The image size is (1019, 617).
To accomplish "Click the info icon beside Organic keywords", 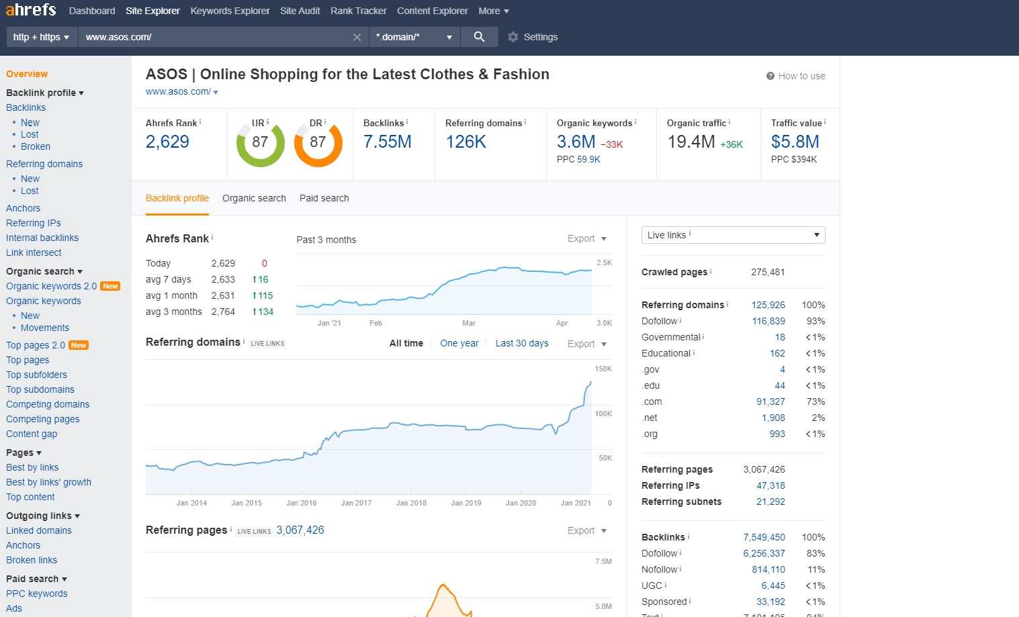I will (635, 122).
